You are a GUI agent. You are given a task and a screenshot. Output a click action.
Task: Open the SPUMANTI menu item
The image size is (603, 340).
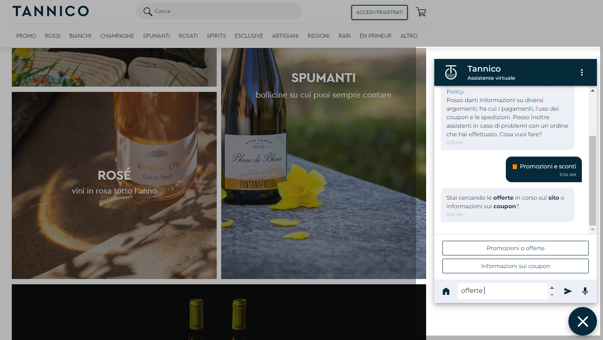(157, 36)
